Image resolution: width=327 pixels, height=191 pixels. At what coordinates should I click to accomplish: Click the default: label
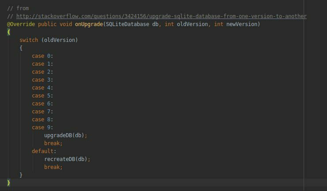(x=44, y=151)
